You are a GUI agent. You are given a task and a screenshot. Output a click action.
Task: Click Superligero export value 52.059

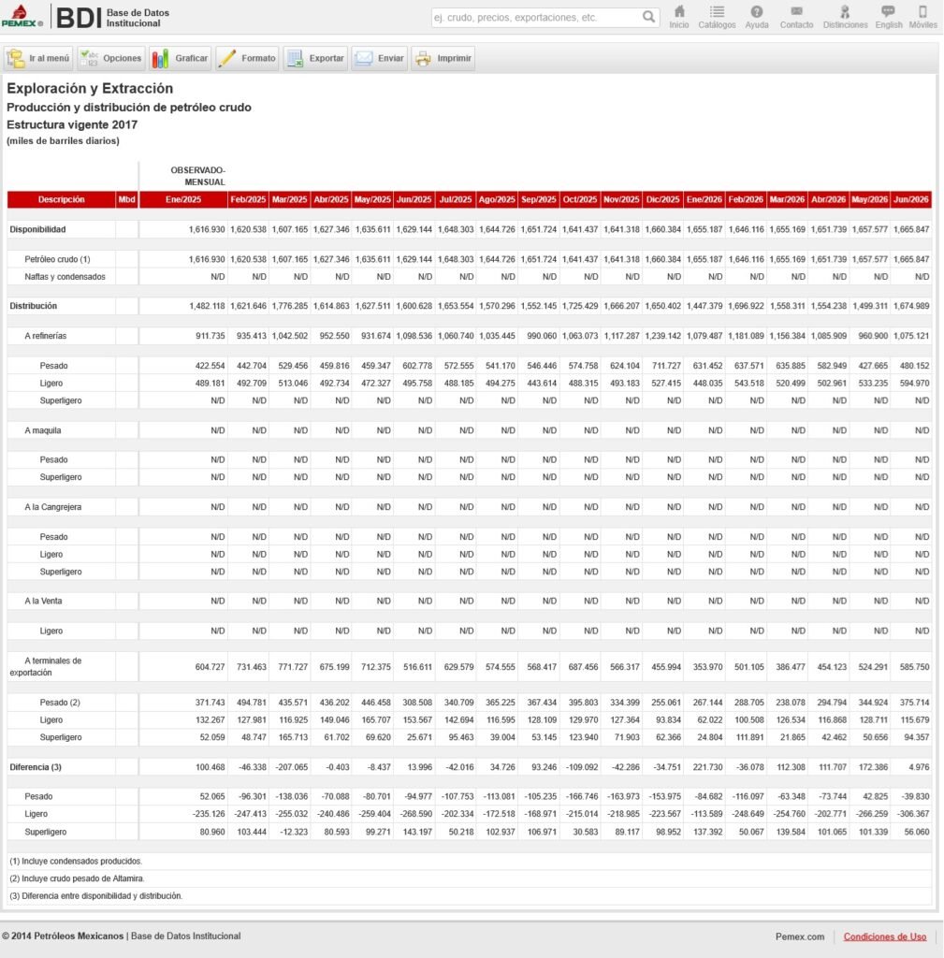coord(212,737)
